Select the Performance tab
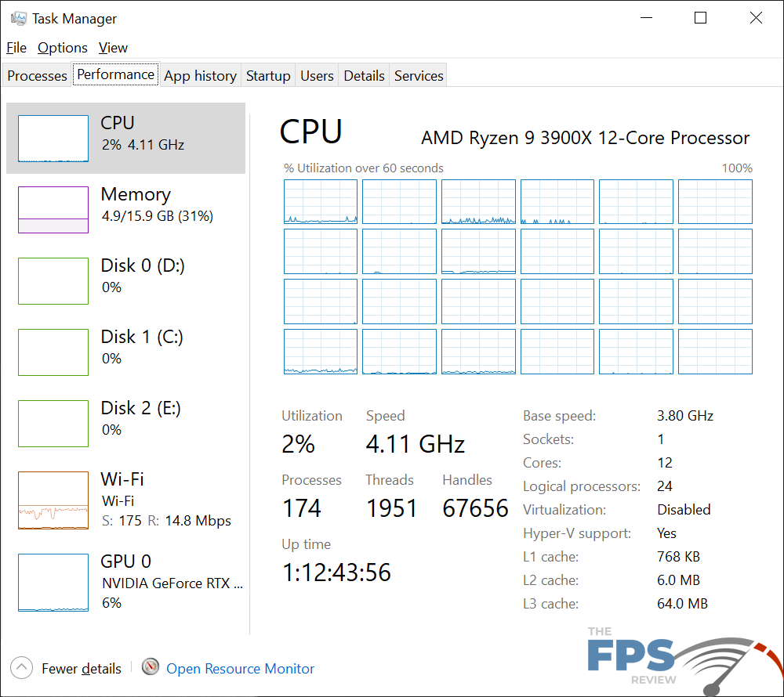 point(116,74)
